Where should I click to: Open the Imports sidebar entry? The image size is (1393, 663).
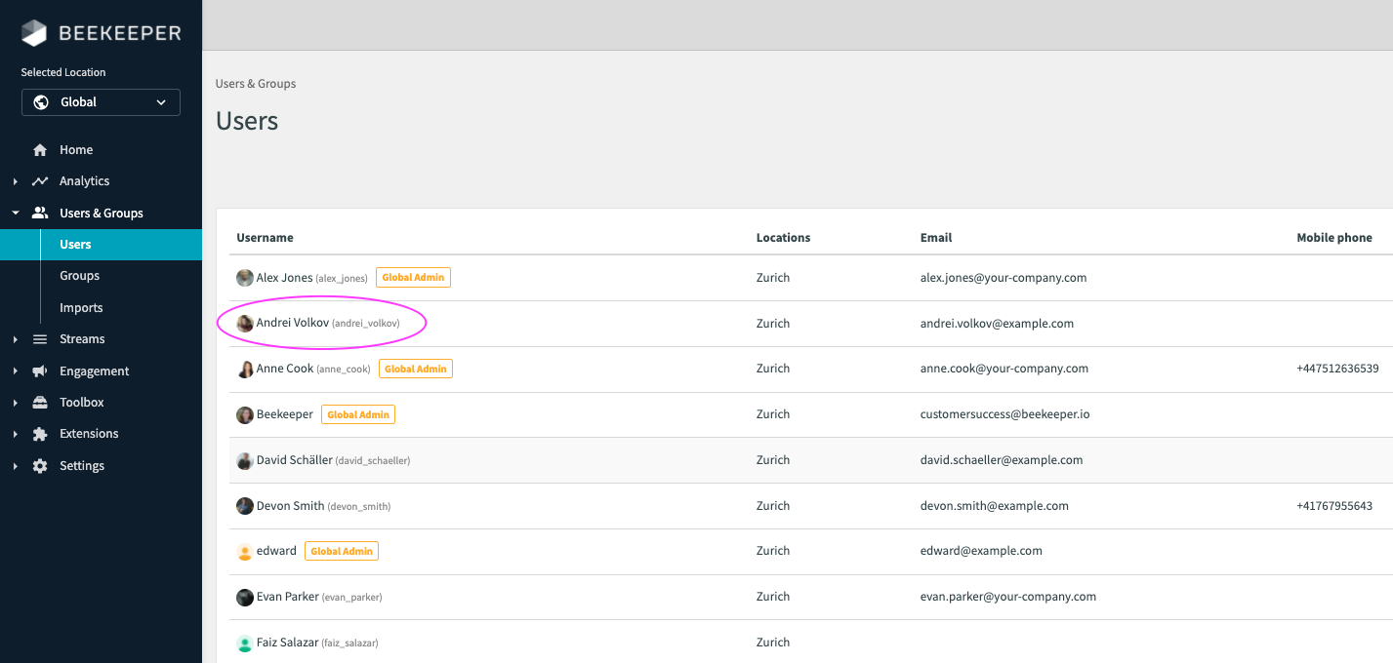click(x=81, y=307)
